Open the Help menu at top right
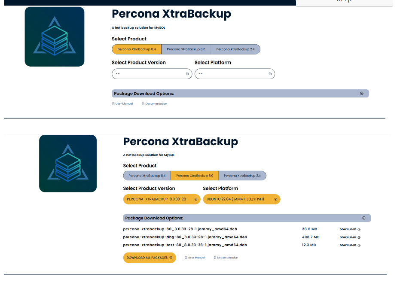 345,2
